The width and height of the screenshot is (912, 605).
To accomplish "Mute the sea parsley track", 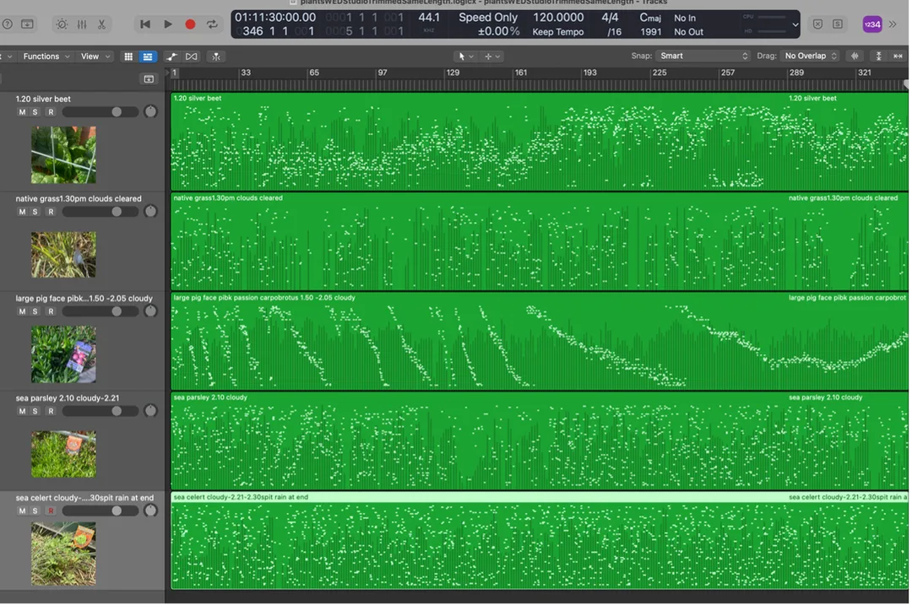I will (22, 412).
